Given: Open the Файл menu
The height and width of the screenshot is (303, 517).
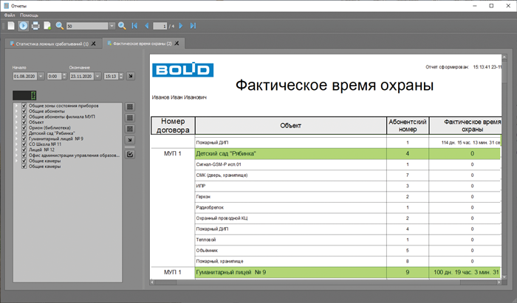Looking at the screenshot, I should pos(10,15).
